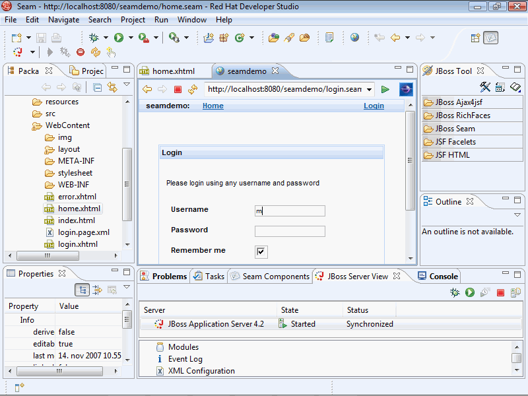Click the Save icon in the main toolbar
Image resolution: width=528 pixels, height=396 pixels.
tap(41, 38)
